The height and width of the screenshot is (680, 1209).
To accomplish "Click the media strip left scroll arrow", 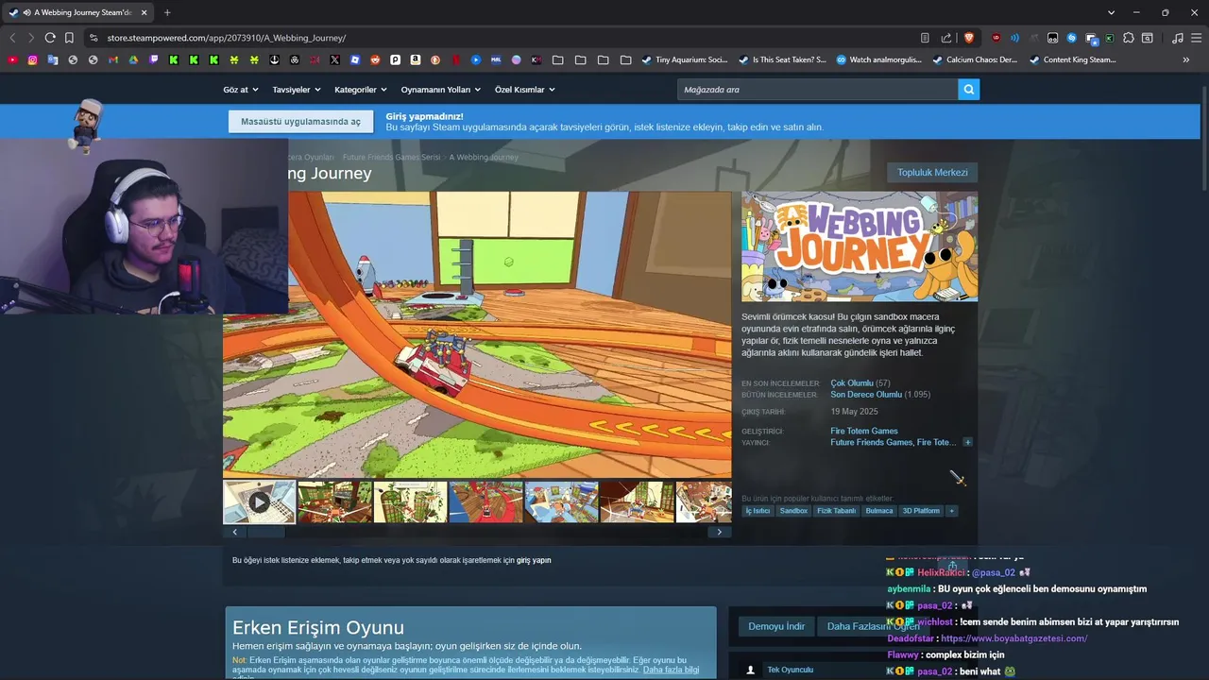I will [x=235, y=532].
